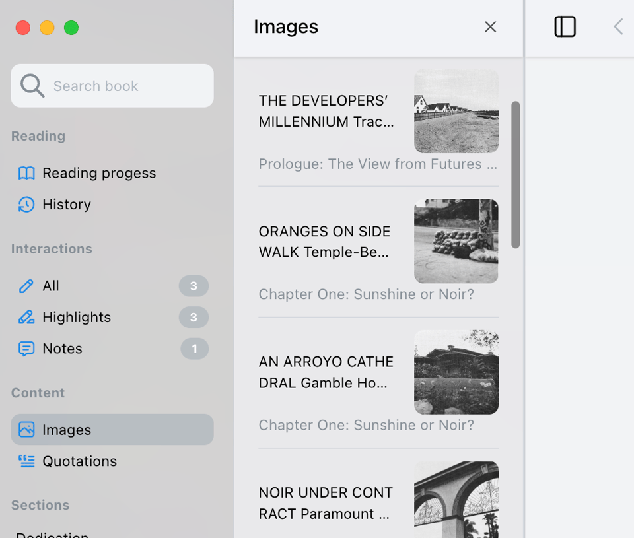The width and height of the screenshot is (634, 538).
Task: Toggle the sidebar panel layout icon
Action: (x=565, y=27)
